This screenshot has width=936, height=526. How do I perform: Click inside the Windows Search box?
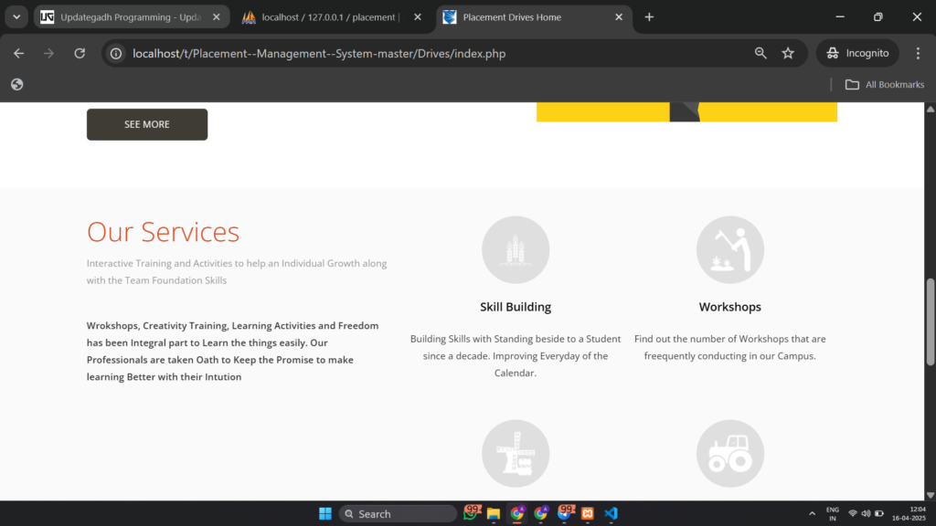[398, 513]
